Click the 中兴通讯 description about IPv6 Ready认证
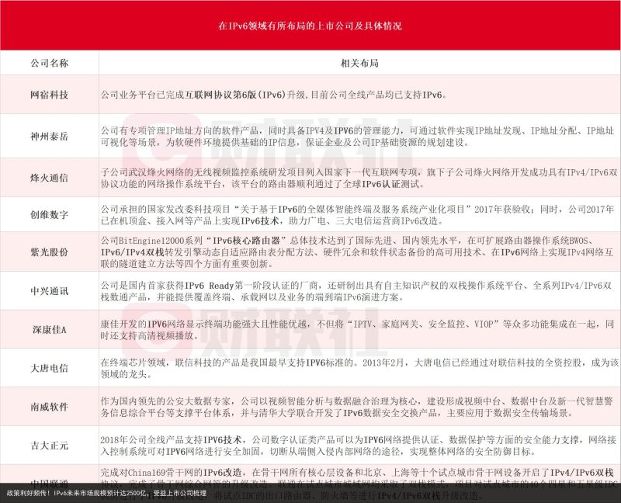Viewport: 621px width, 503px height. click(x=356, y=291)
